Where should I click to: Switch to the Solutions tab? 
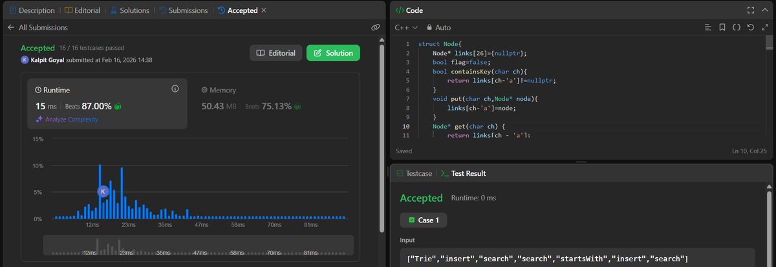coord(129,10)
